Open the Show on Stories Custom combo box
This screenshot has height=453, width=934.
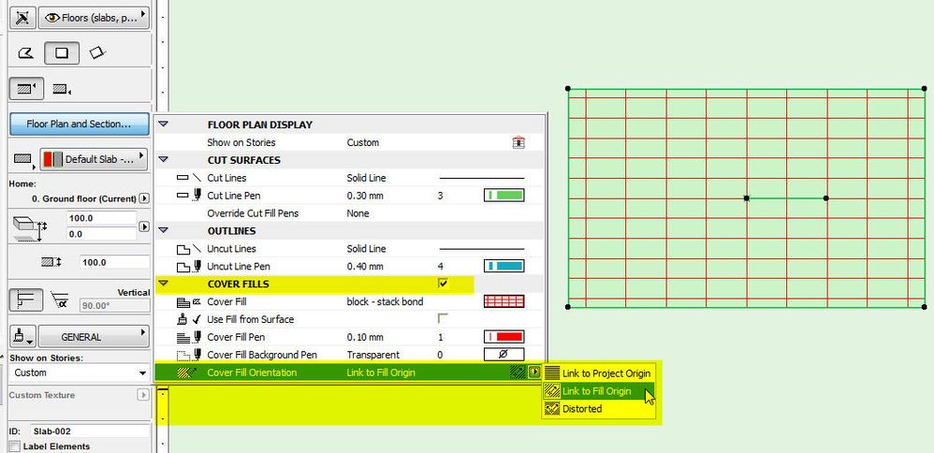tap(80, 373)
